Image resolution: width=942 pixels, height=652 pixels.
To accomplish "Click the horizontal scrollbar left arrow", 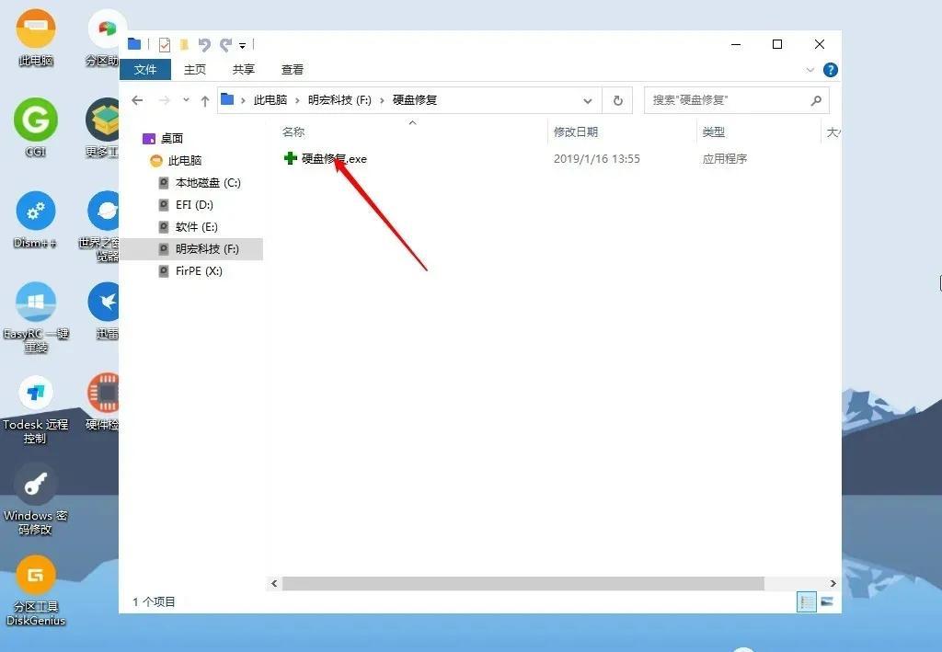I will [274, 584].
